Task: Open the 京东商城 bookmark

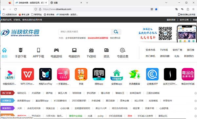Action: coord(49,14)
